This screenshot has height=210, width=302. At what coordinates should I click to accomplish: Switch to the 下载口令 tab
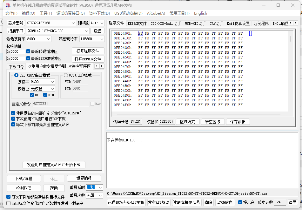click(17, 67)
